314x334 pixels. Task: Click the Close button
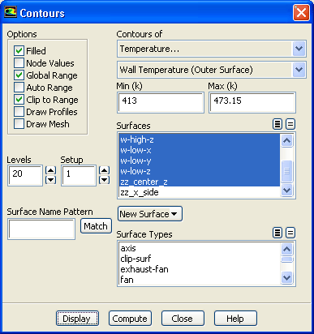tap(183, 319)
